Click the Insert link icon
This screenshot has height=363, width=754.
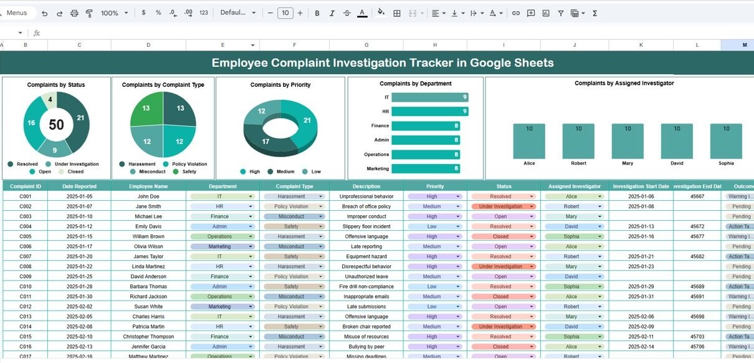516,13
